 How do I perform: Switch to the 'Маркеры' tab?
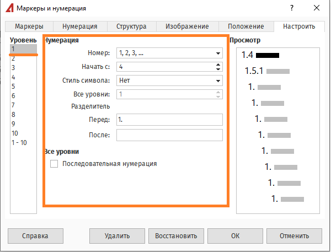pyautogui.click(x=29, y=26)
